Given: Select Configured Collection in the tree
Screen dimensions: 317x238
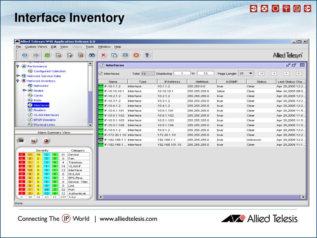Looking at the screenshot, I should 50,71.
